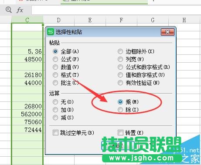
Task: Select column E header
Action: (x=90, y=20)
